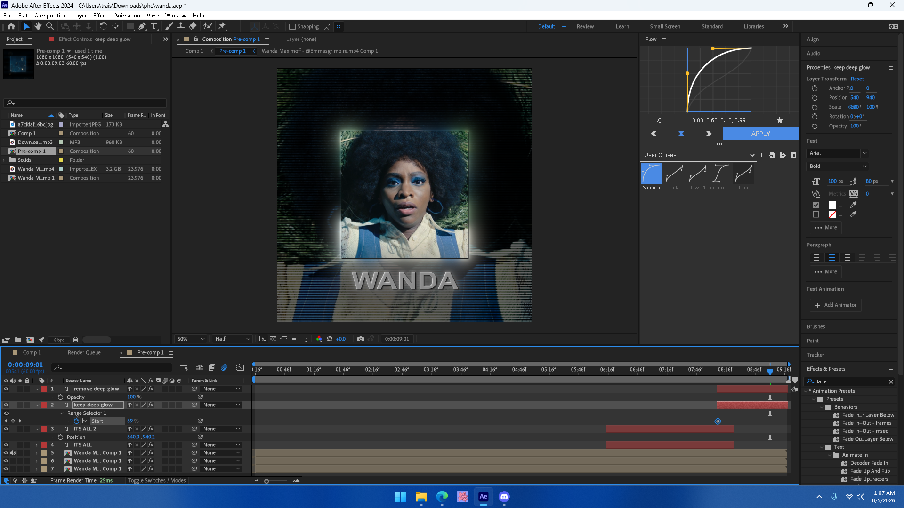
Task: Select the Pen tool in toolbar
Action: pyautogui.click(x=142, y=26)
